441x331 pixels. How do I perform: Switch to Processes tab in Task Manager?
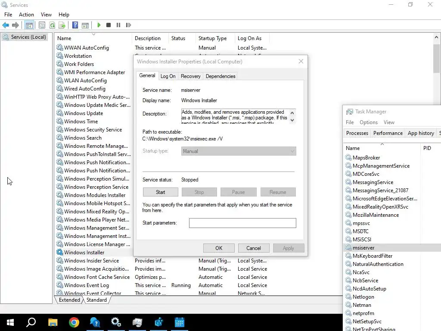tap(357, 133)
